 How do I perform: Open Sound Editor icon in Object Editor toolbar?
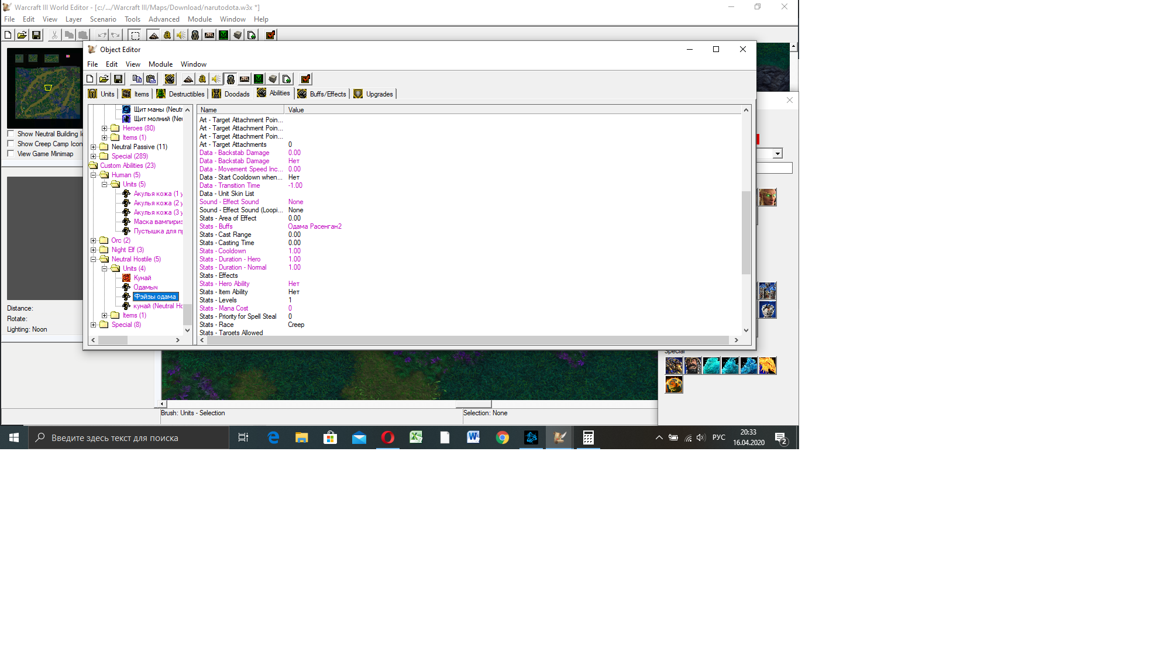click(x=216, y=79)
